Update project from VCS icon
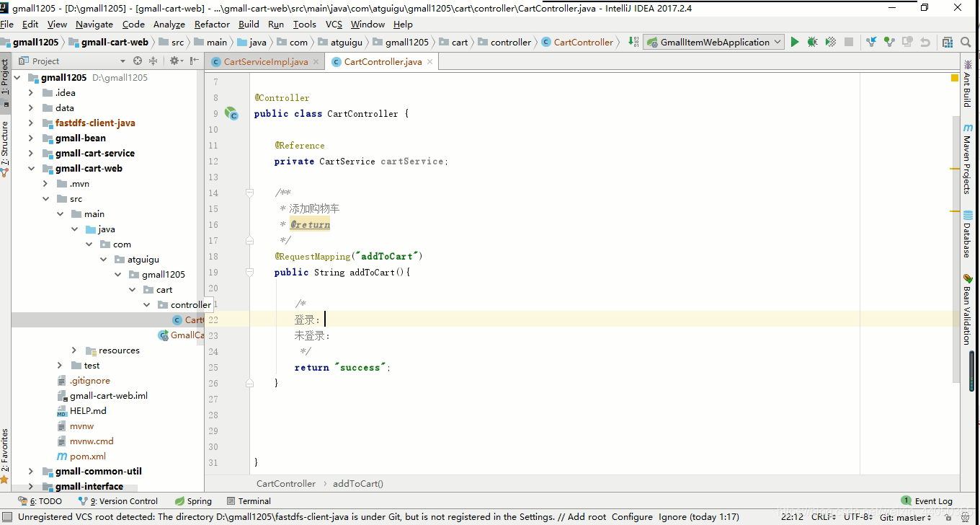This screenshot has width=980, height=525. coord(871,42)
